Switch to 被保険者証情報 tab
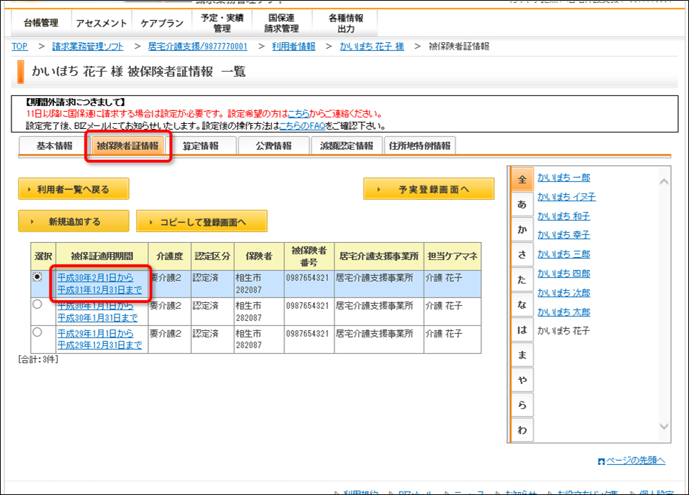The height and width of the screenshot is (495, 689). click(x=127, y=145)
